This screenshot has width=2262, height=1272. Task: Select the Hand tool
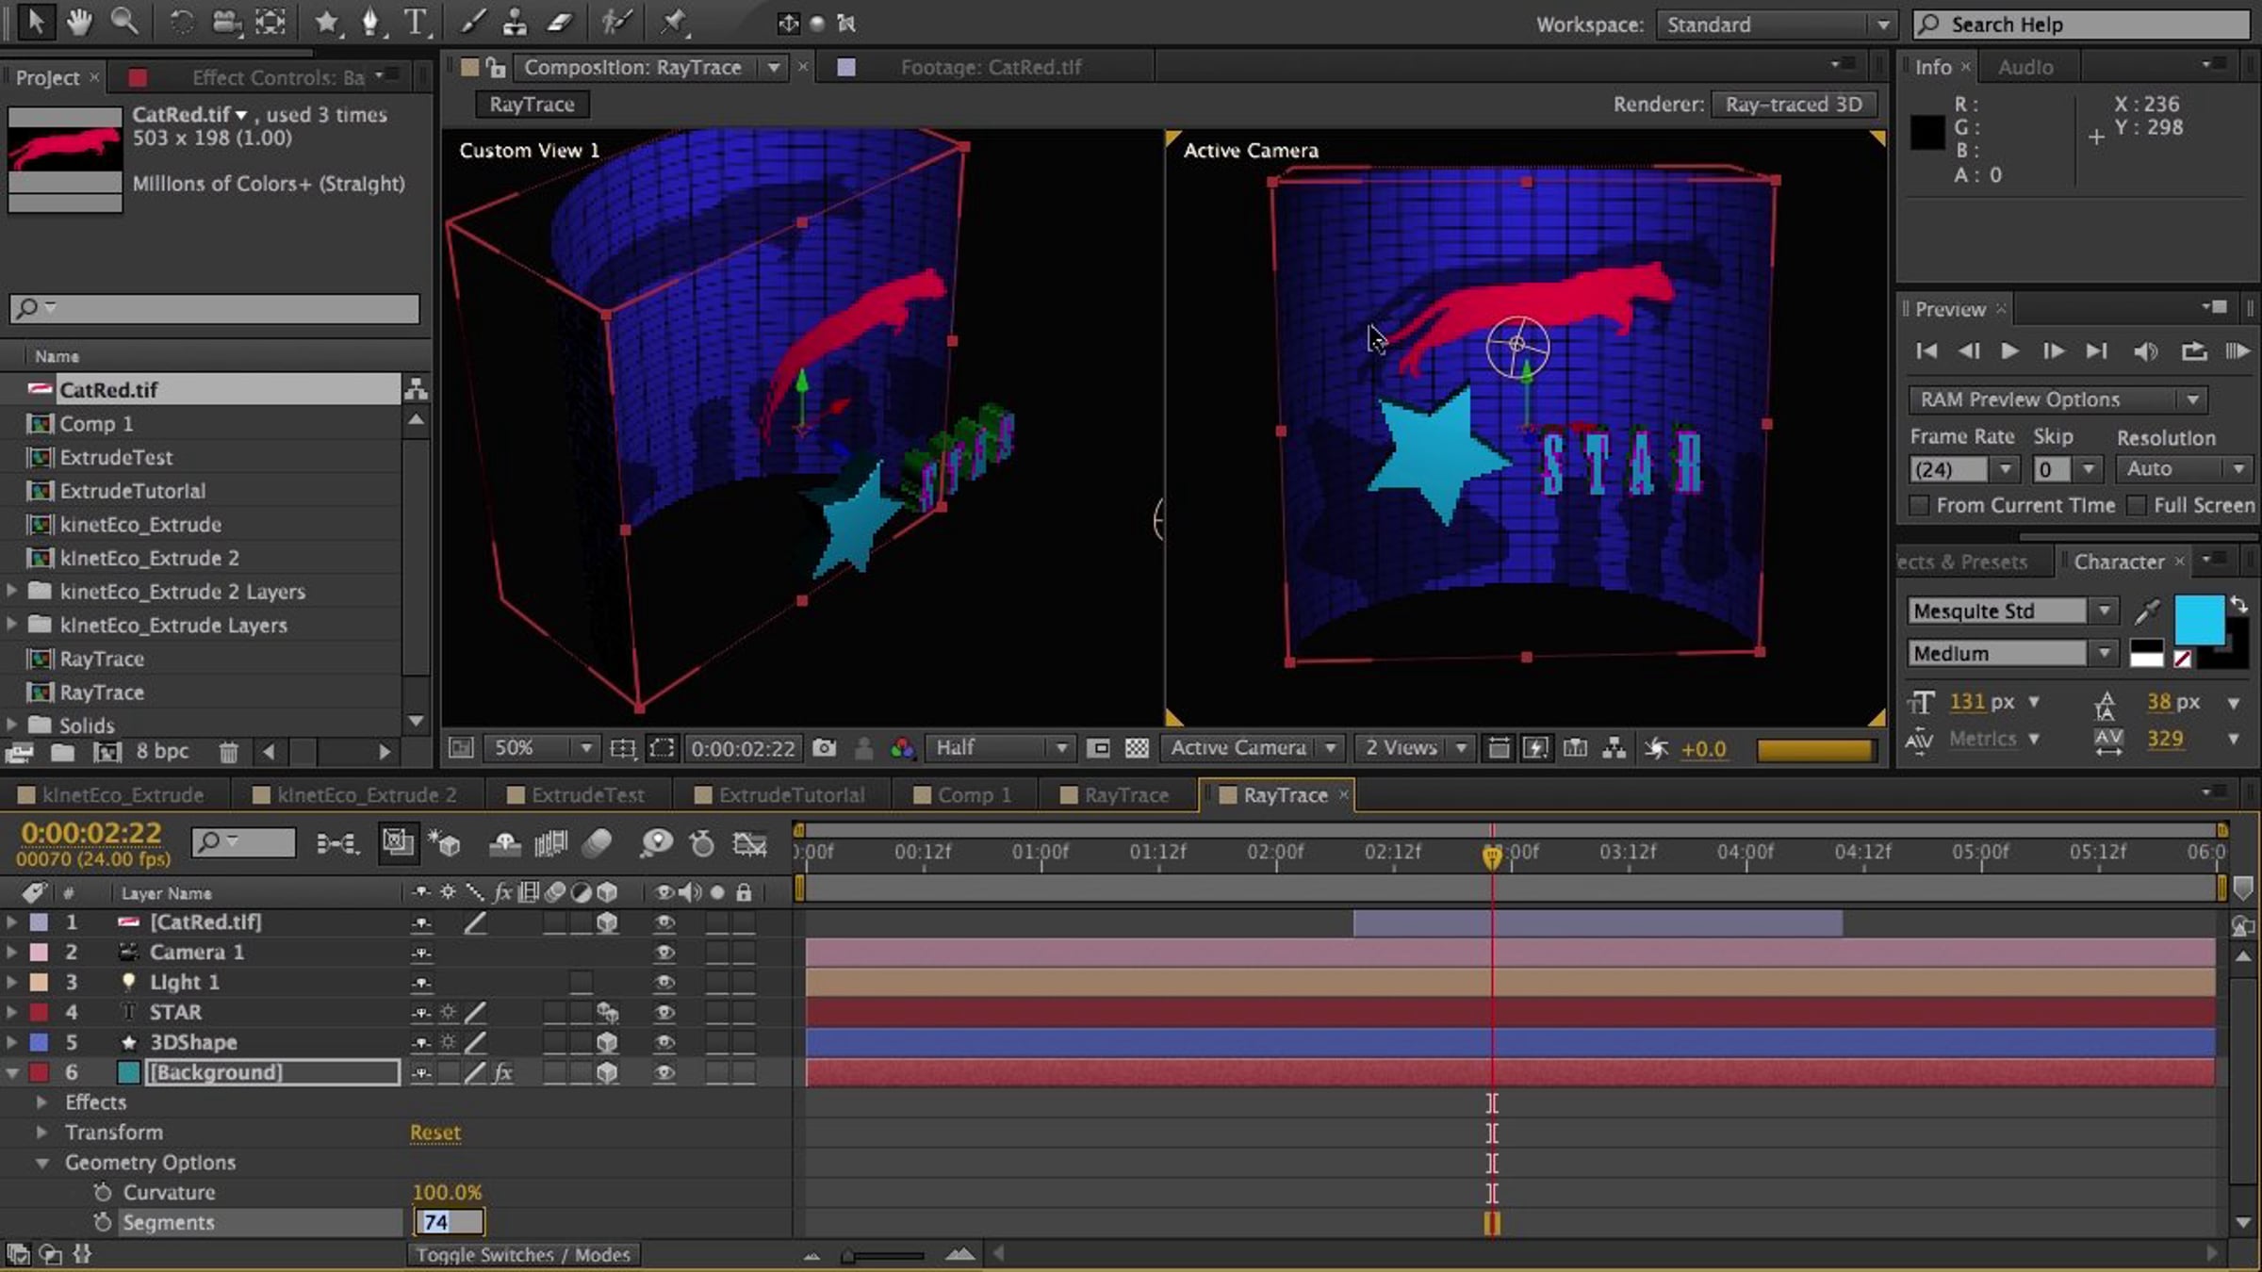pos(79,22)
